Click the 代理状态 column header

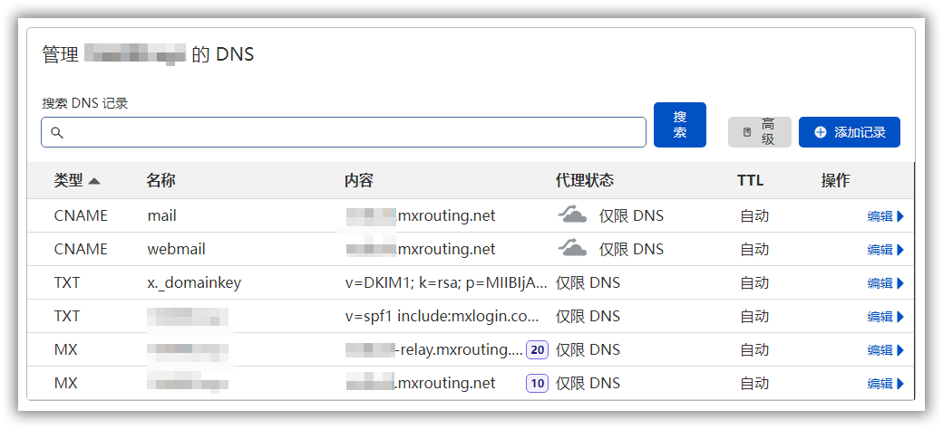tap(584, 181)
